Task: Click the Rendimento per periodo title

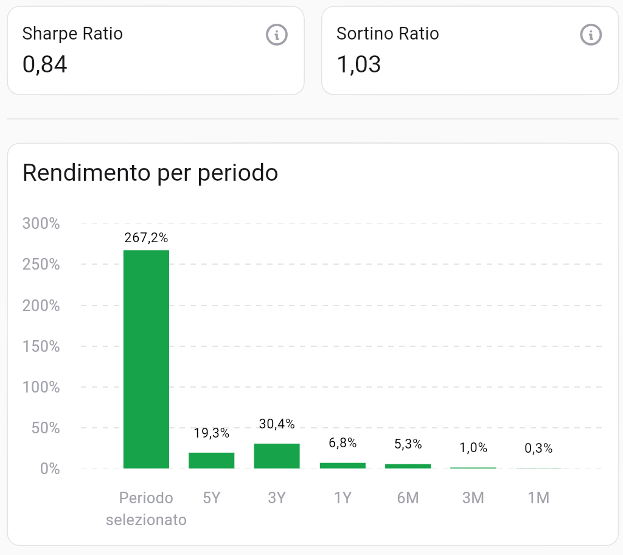Action: 150,173
